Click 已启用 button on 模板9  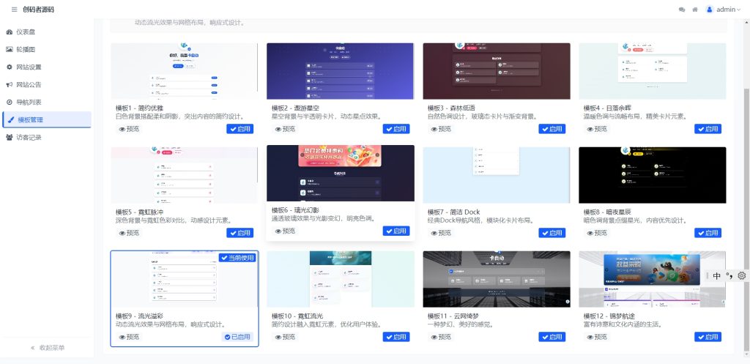click(x=238, y=337)
